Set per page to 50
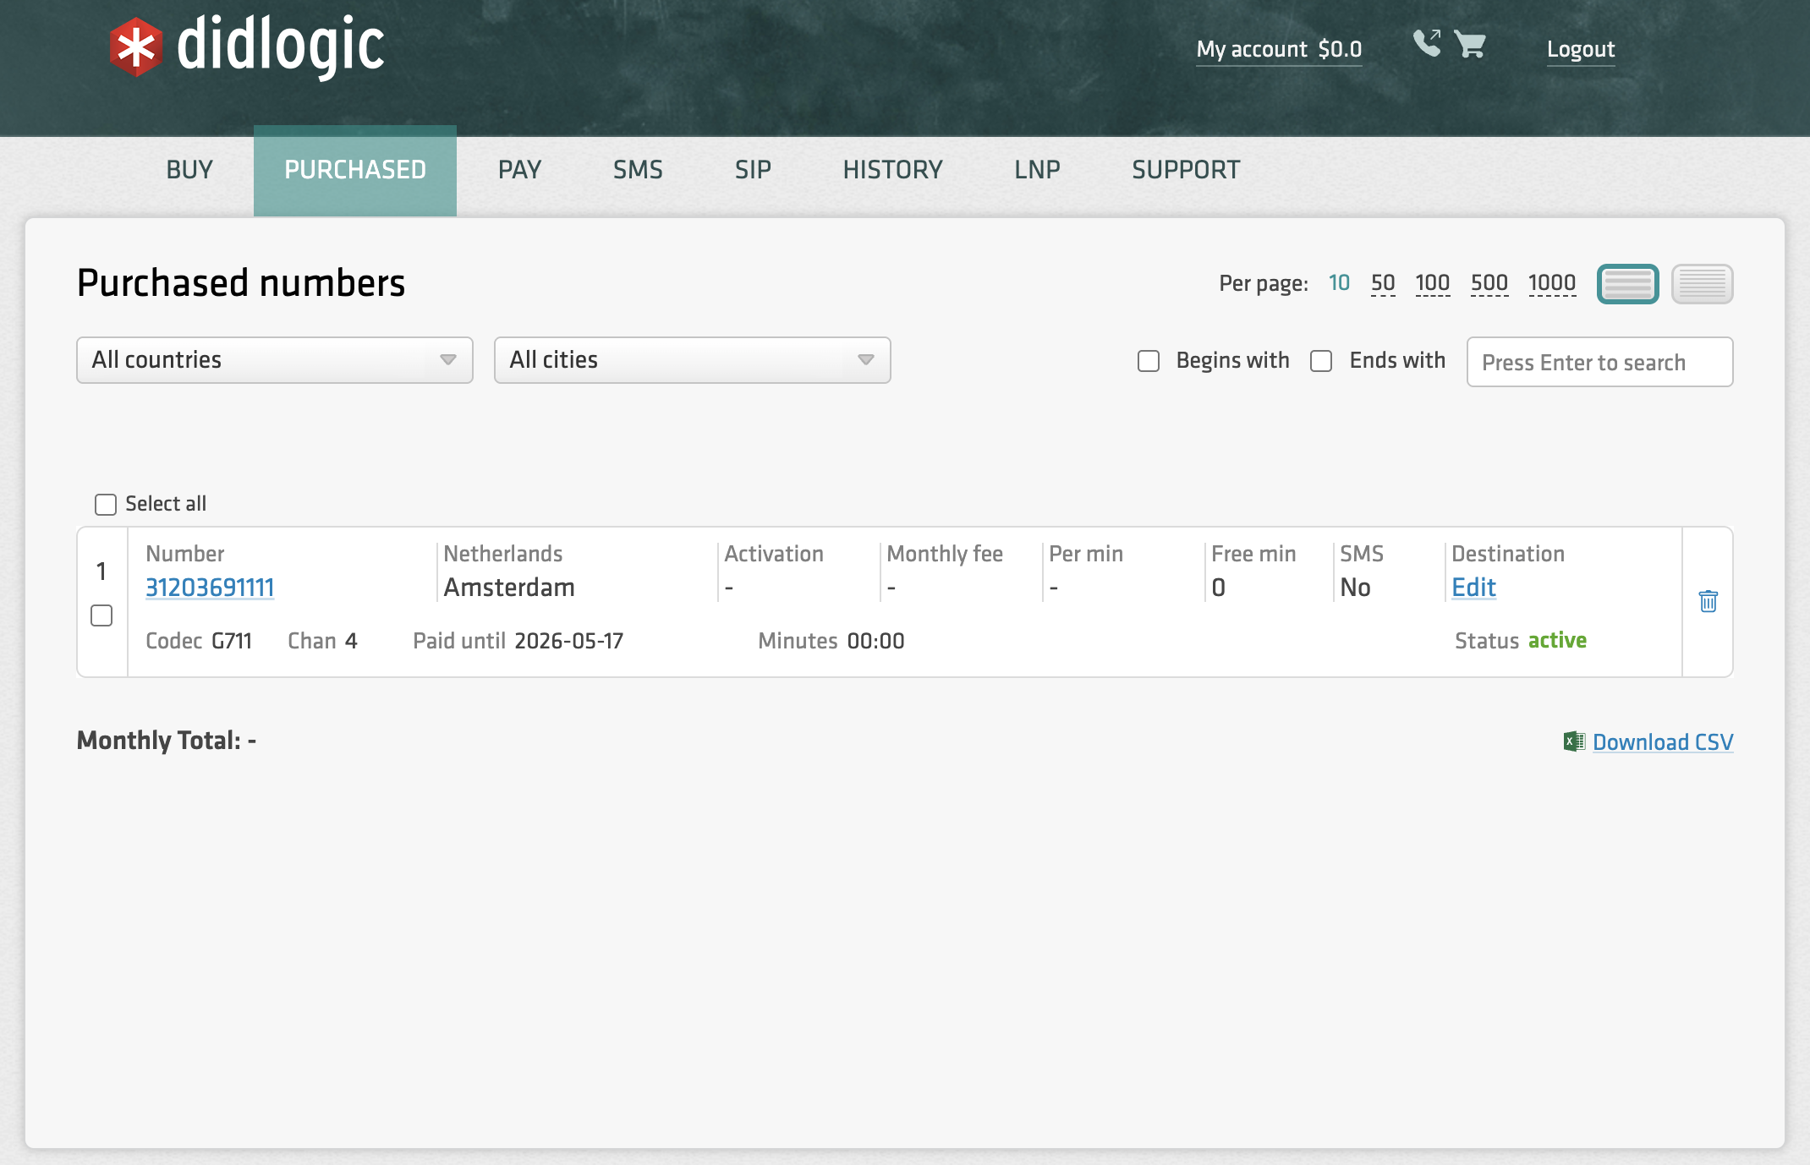Viewport: 1810px width, 1165px height. (1383, 283)
